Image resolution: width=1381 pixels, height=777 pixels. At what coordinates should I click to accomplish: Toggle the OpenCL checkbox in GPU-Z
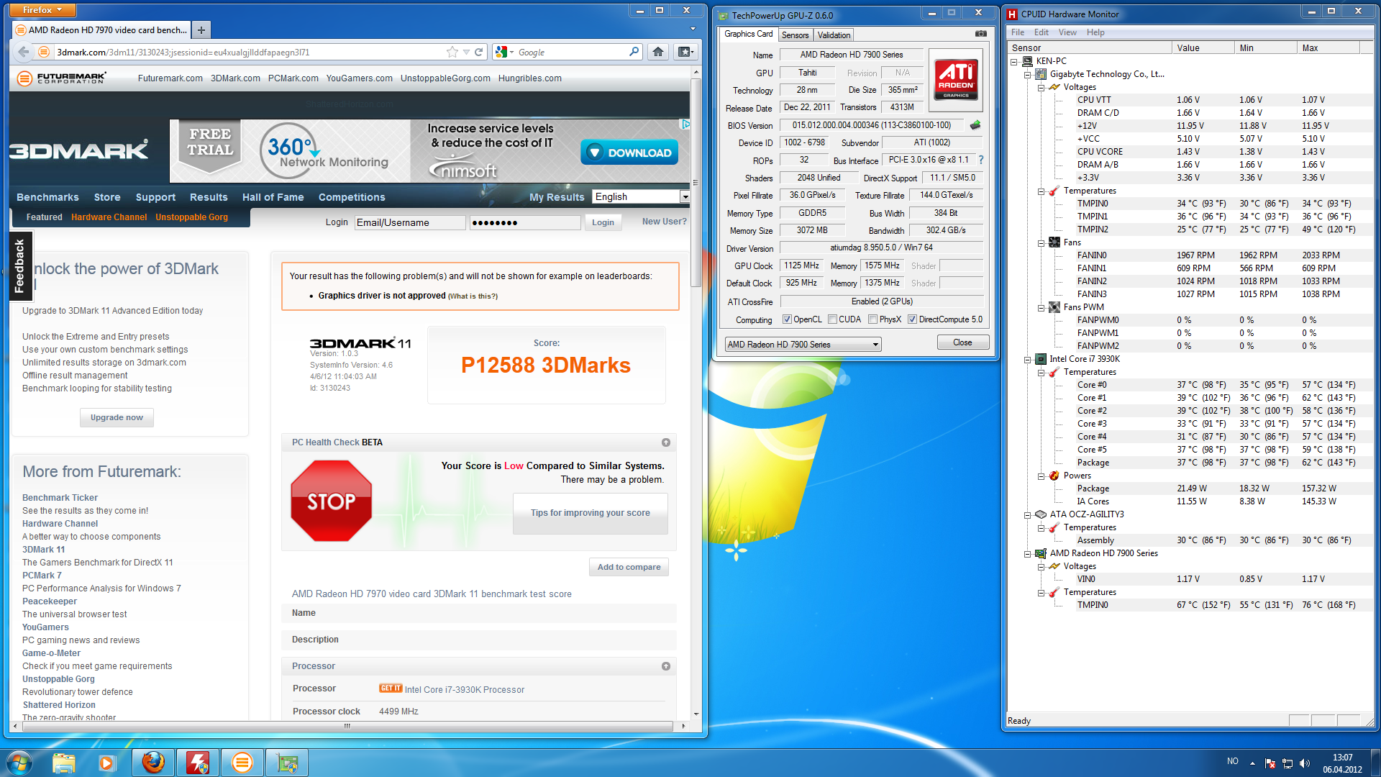click(787, 319)
